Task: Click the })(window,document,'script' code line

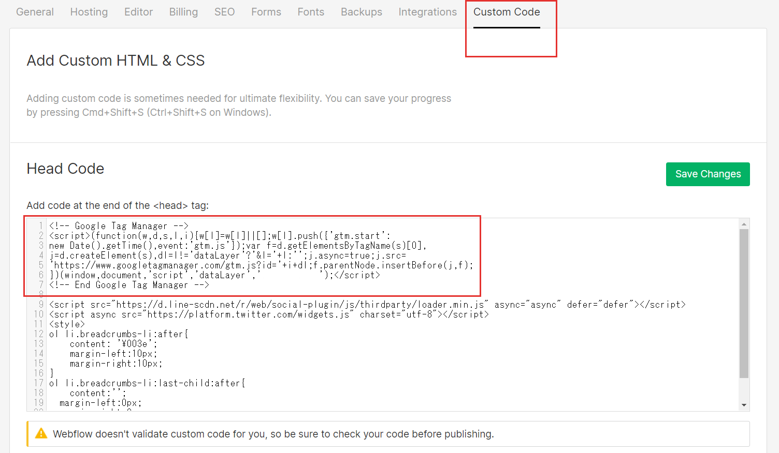Action: [x=215, y=275]
